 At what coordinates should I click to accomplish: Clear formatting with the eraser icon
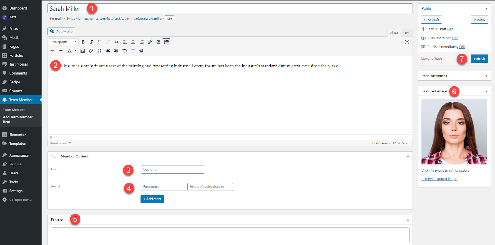pyautogui.click(x=91, y=51)
